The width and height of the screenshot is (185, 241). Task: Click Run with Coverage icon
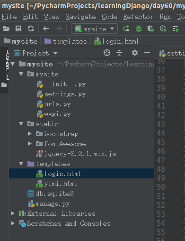pos(151,29)
